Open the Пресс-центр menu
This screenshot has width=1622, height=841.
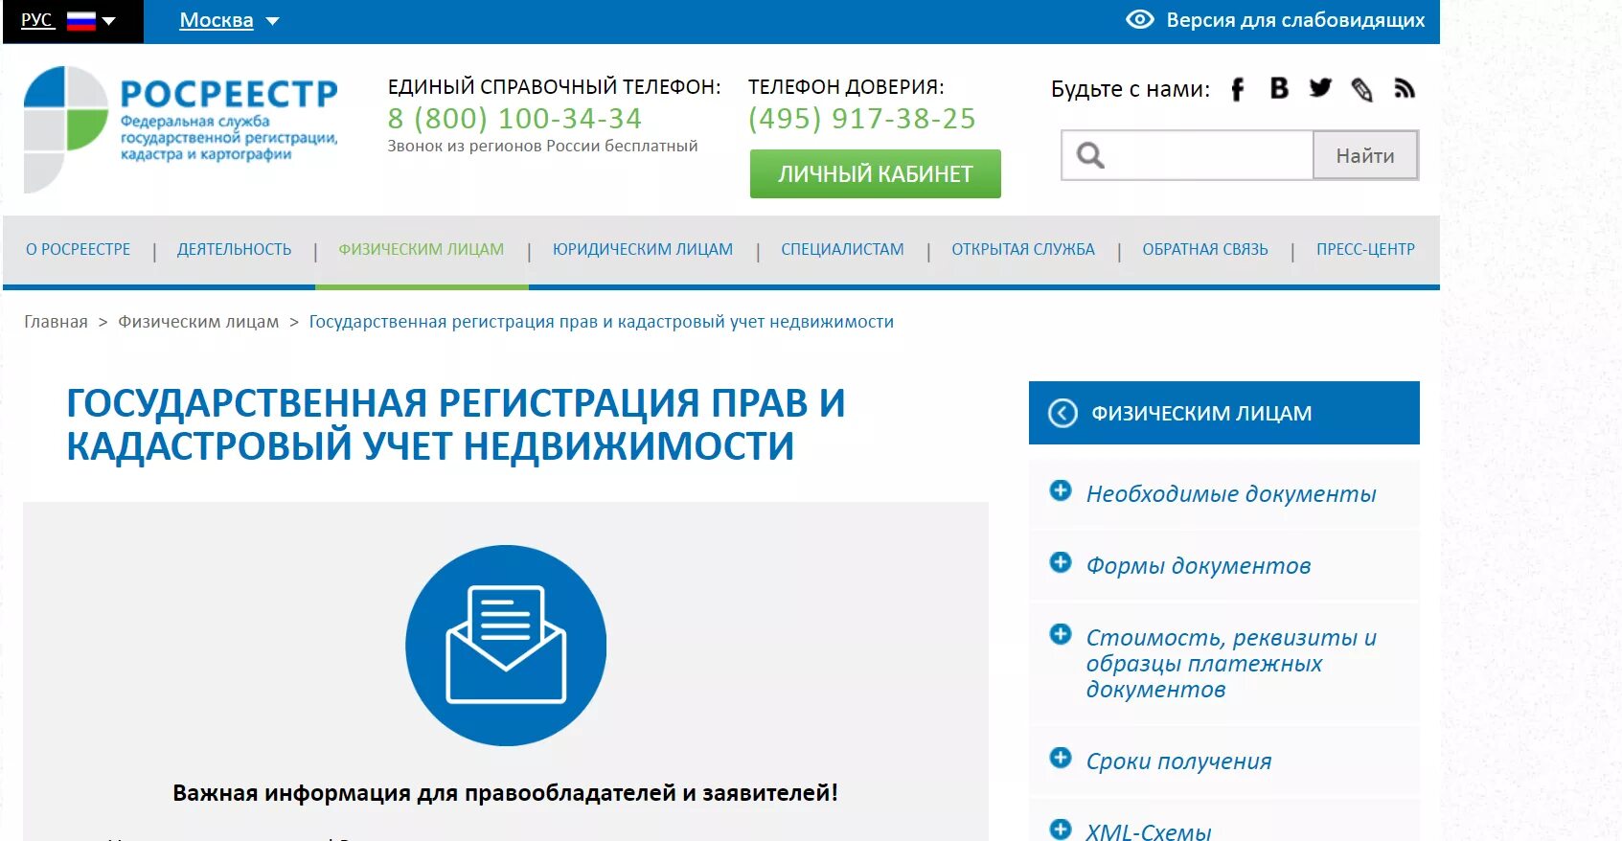pos(1365,249)
